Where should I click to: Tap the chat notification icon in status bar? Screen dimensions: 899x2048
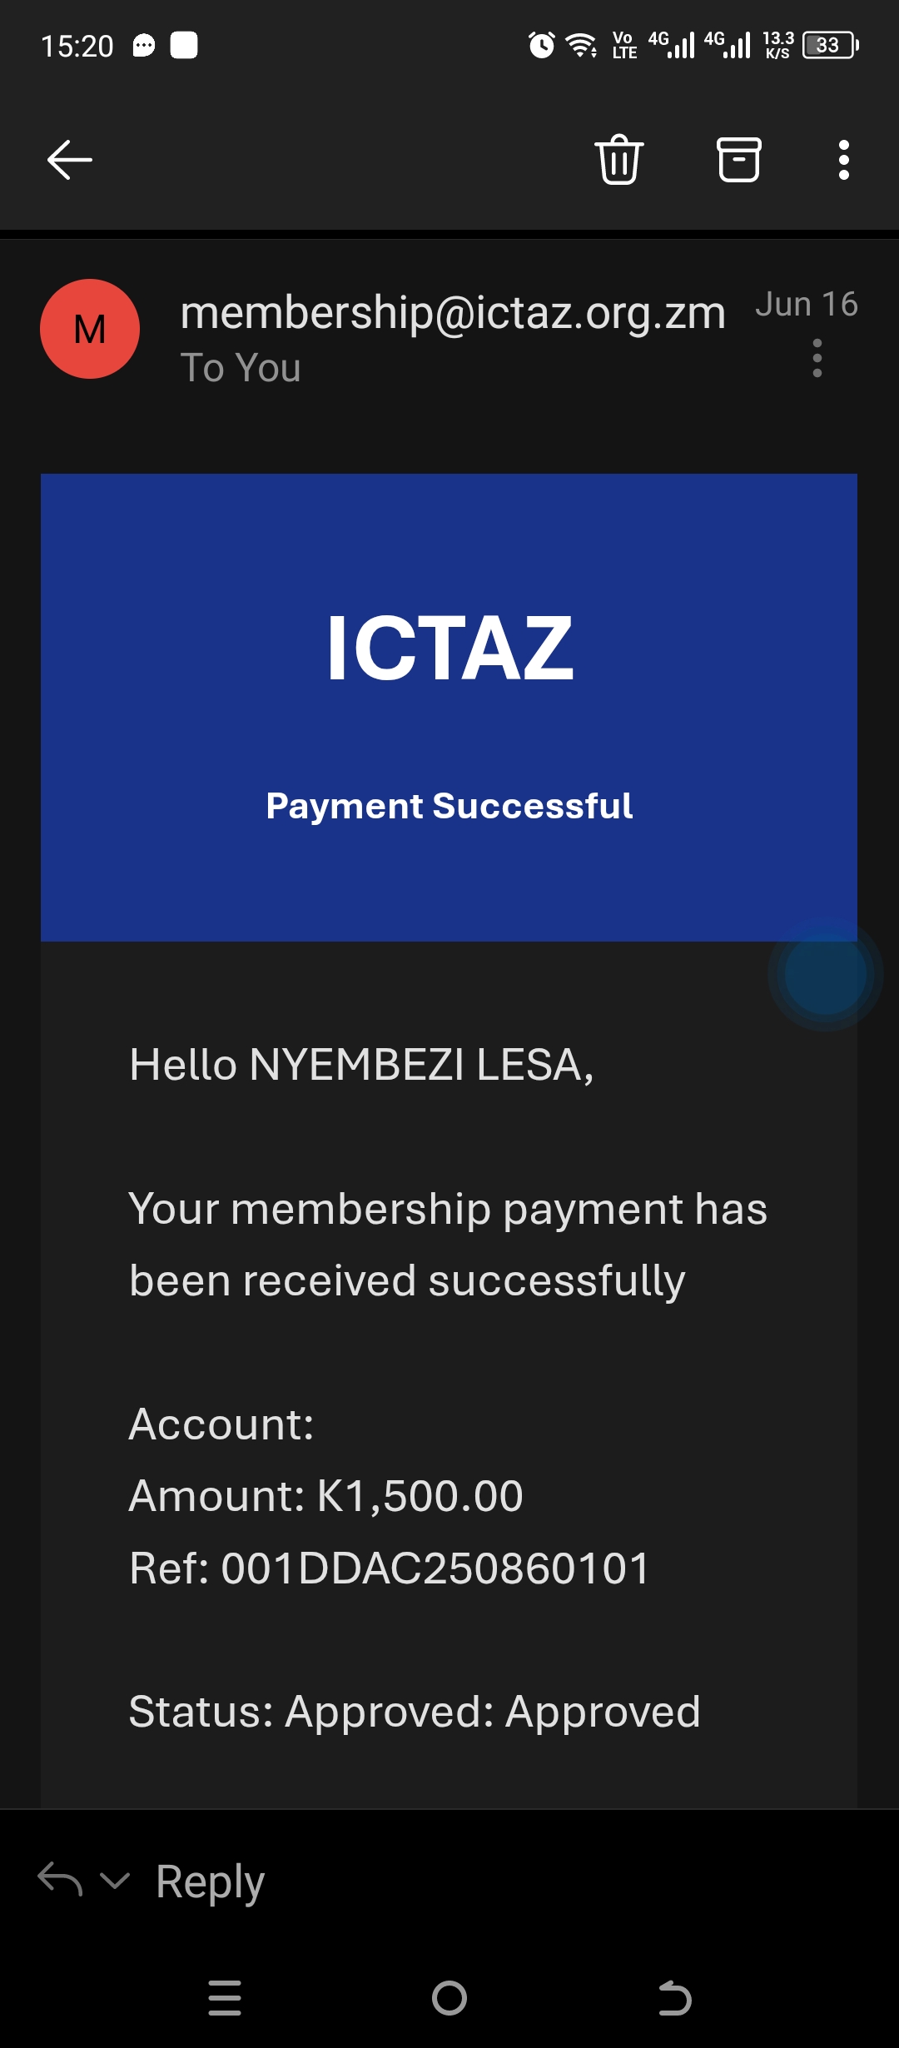tap(144, 45)
